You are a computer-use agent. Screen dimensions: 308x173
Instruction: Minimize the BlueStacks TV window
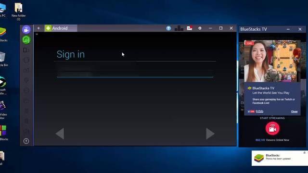coord(288,29)
